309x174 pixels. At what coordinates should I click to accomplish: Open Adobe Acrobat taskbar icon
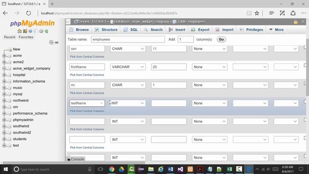pos(200,169)
